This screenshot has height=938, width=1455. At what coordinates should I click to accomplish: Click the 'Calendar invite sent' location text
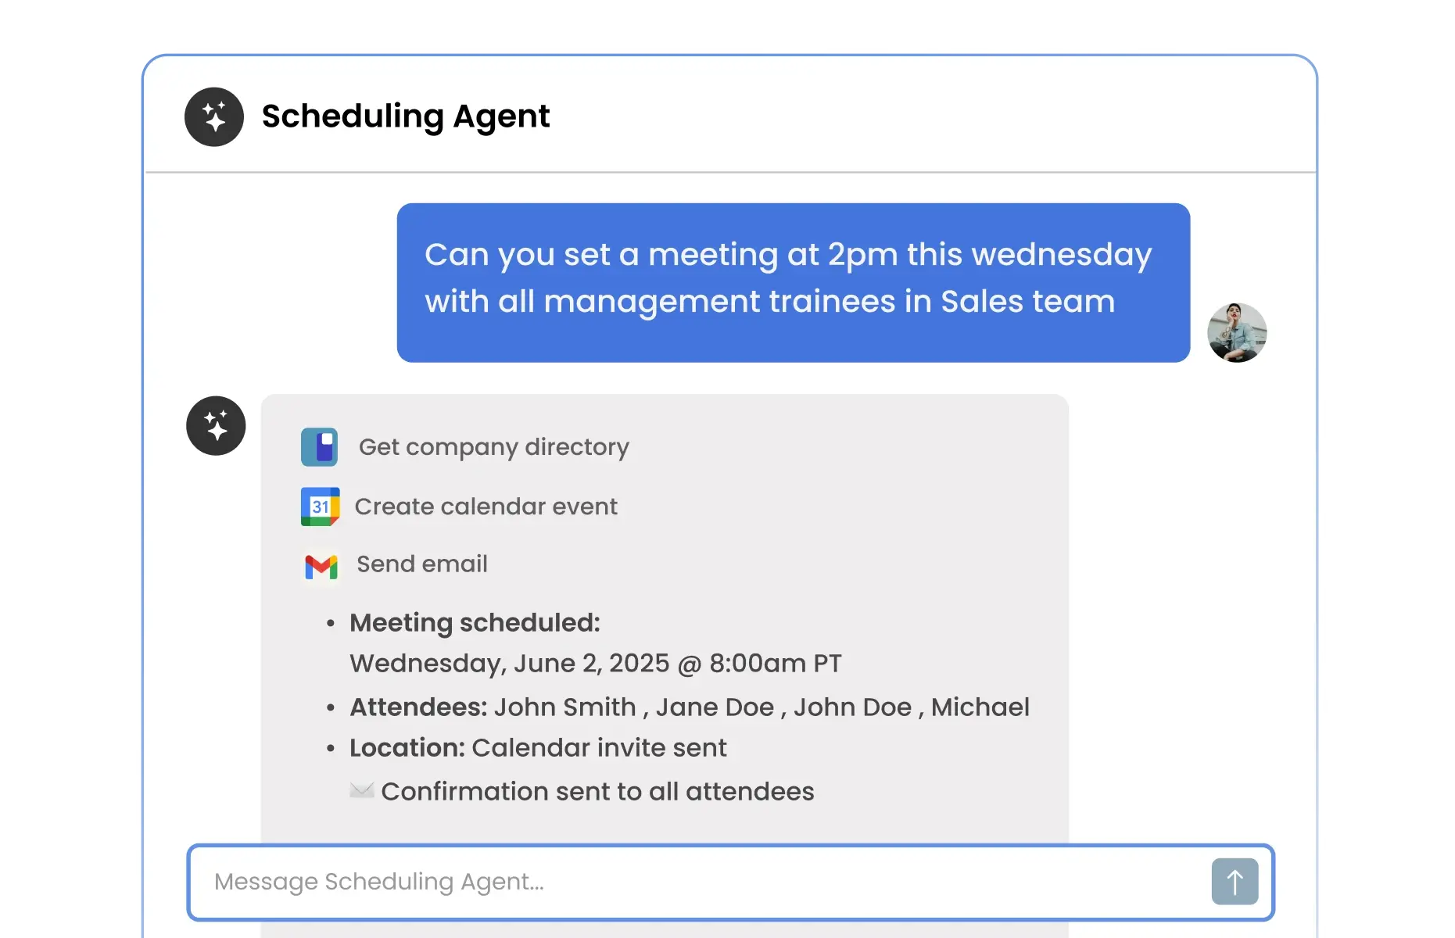(x=599, y=747)
